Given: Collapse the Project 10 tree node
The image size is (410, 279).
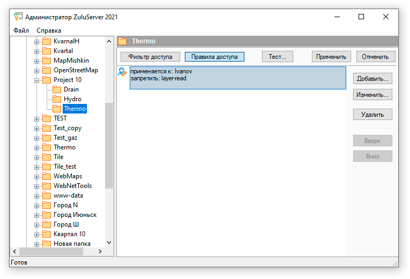Looking at the screenshot, I should [37, 80].
